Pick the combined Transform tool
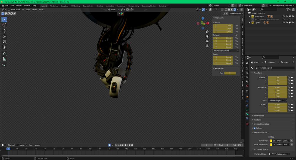The width and height of the screenshot is (296, 160). [x=4, y=47]
